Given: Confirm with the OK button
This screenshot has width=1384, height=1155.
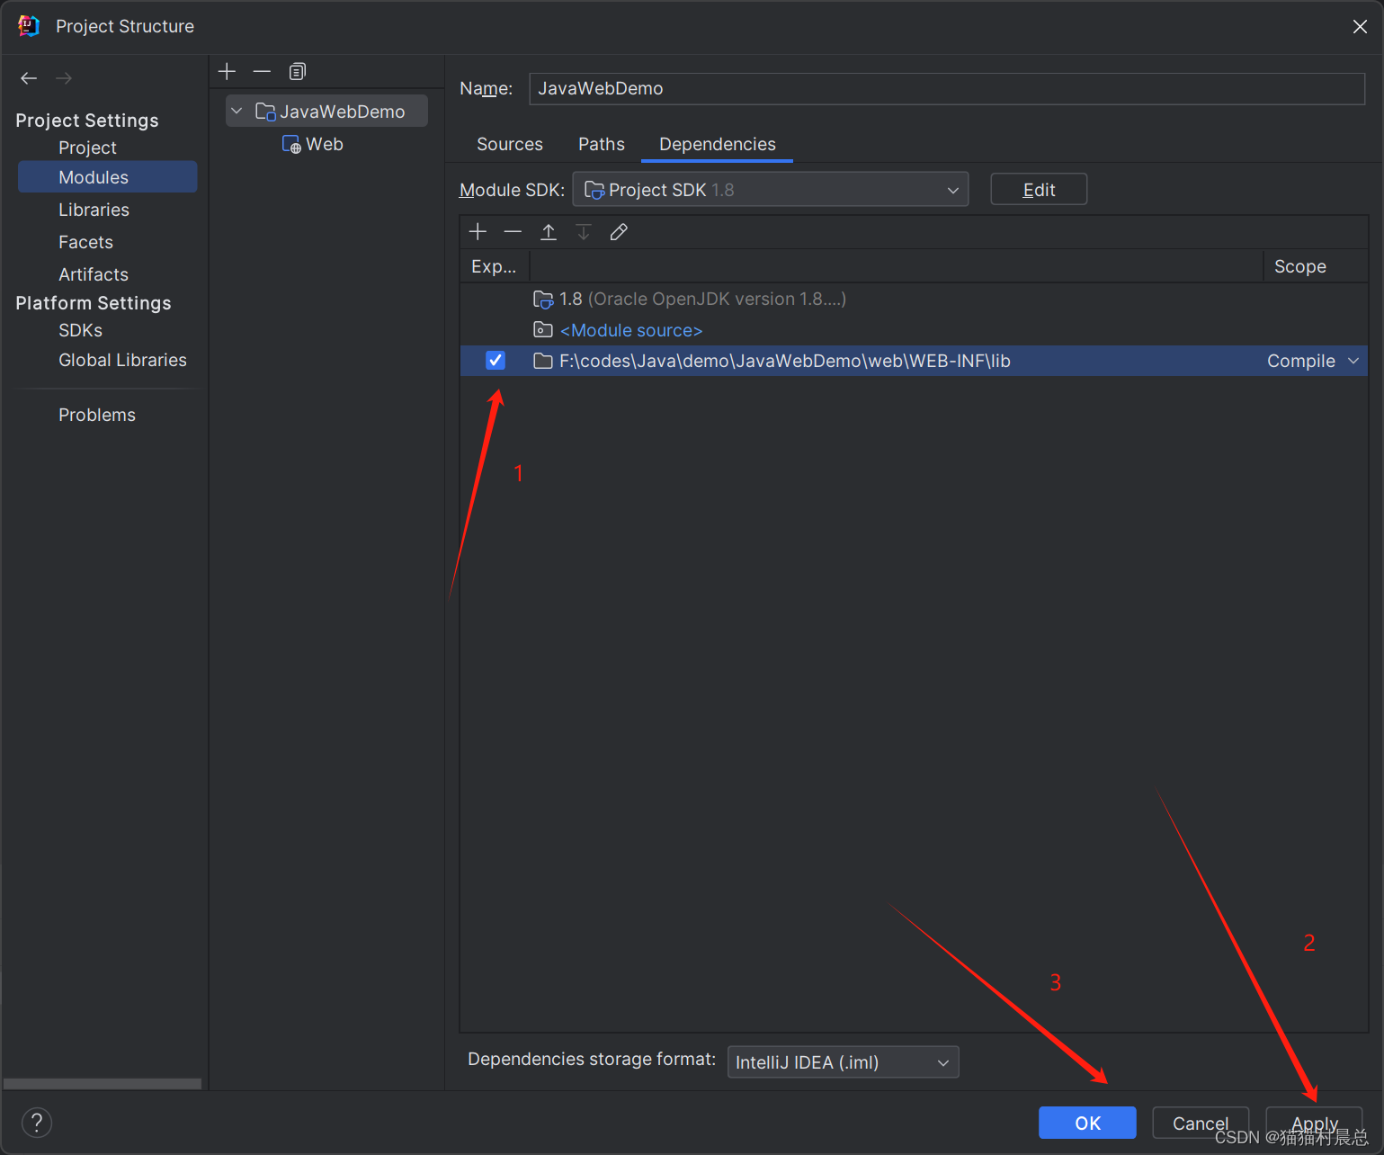Looking at the screenshot, I should tap(1087, 1123).
